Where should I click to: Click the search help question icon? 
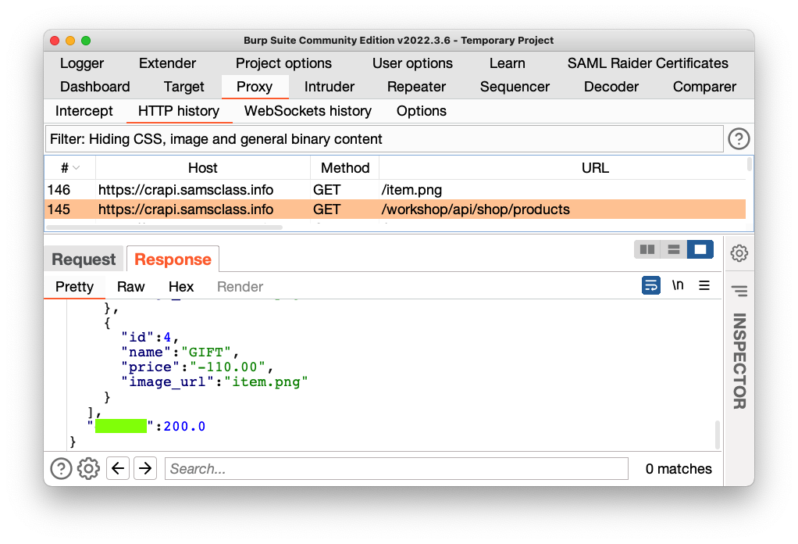click(x=61, y=469)
